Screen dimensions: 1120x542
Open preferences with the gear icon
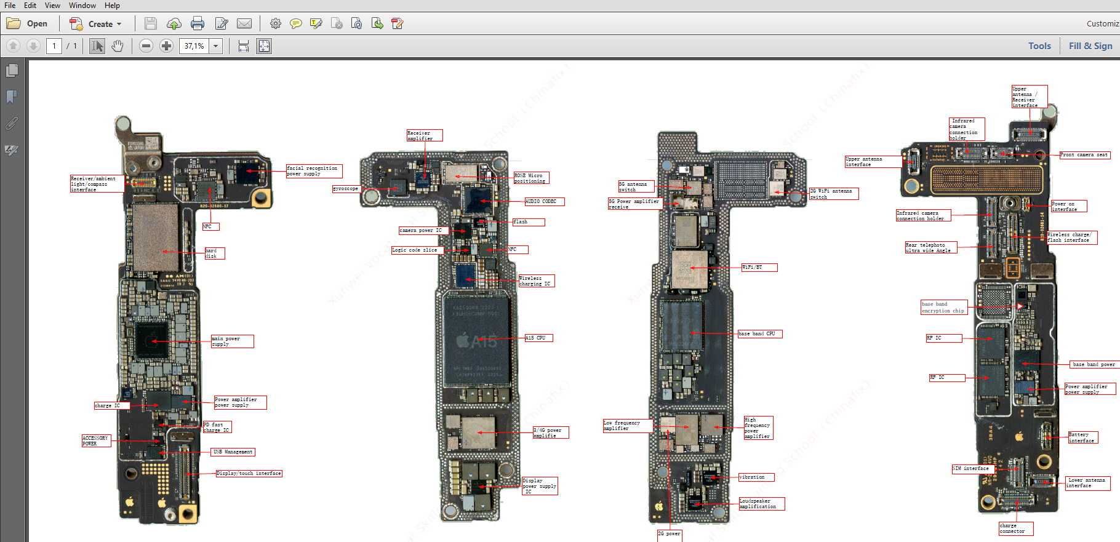pos(276,24)
